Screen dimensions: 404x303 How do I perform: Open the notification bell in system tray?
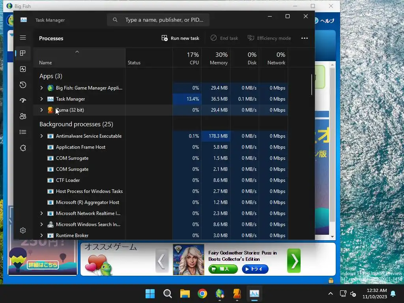(393, 294)
